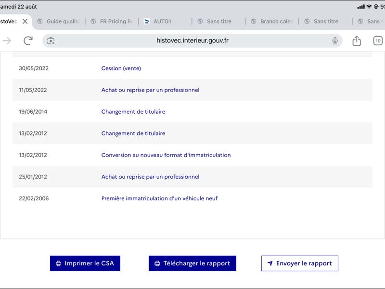Image resolution: width=385 pixels, height=289 pixels.
Task: Switch to the Guide qualité tab
Action: [59, 21]
